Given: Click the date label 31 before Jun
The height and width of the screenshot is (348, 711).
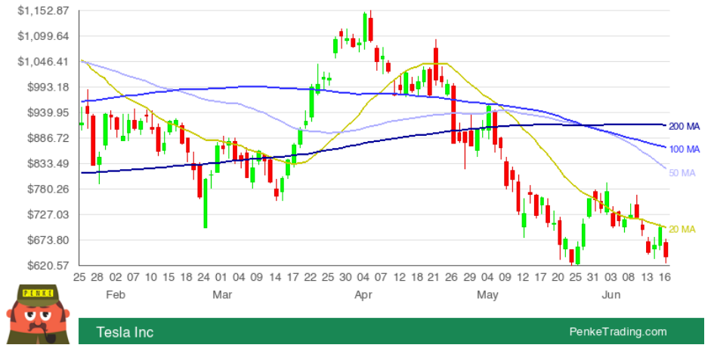Looking at the screenshot, I should coord(594,277).
